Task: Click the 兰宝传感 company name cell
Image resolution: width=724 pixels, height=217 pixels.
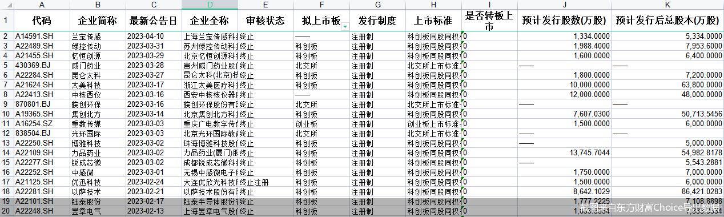Action: 97,37
